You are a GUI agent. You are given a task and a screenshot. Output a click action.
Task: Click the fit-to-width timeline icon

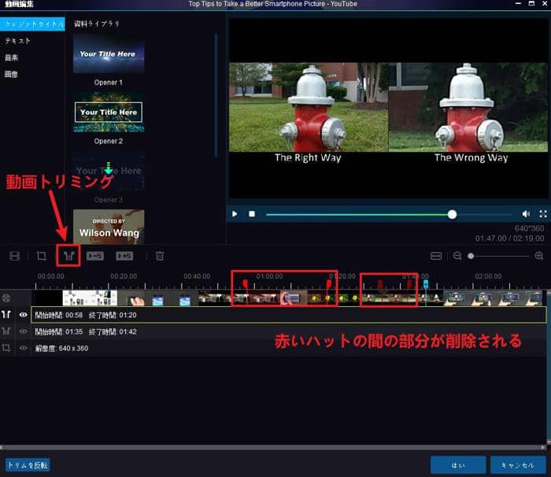pos(436,256)
